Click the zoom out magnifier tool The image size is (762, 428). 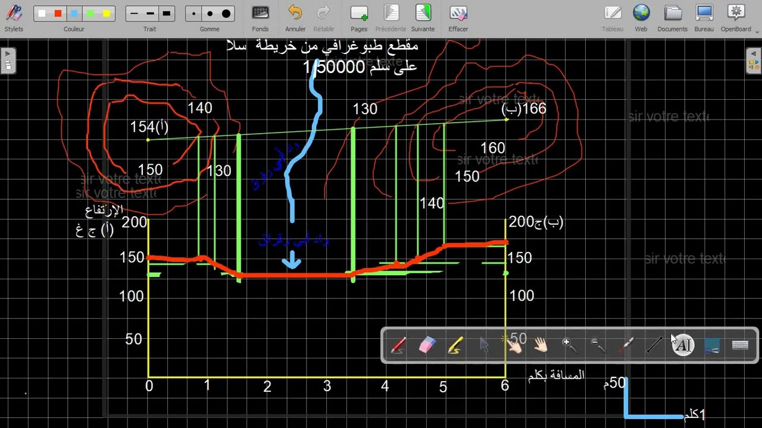(598, 345)
